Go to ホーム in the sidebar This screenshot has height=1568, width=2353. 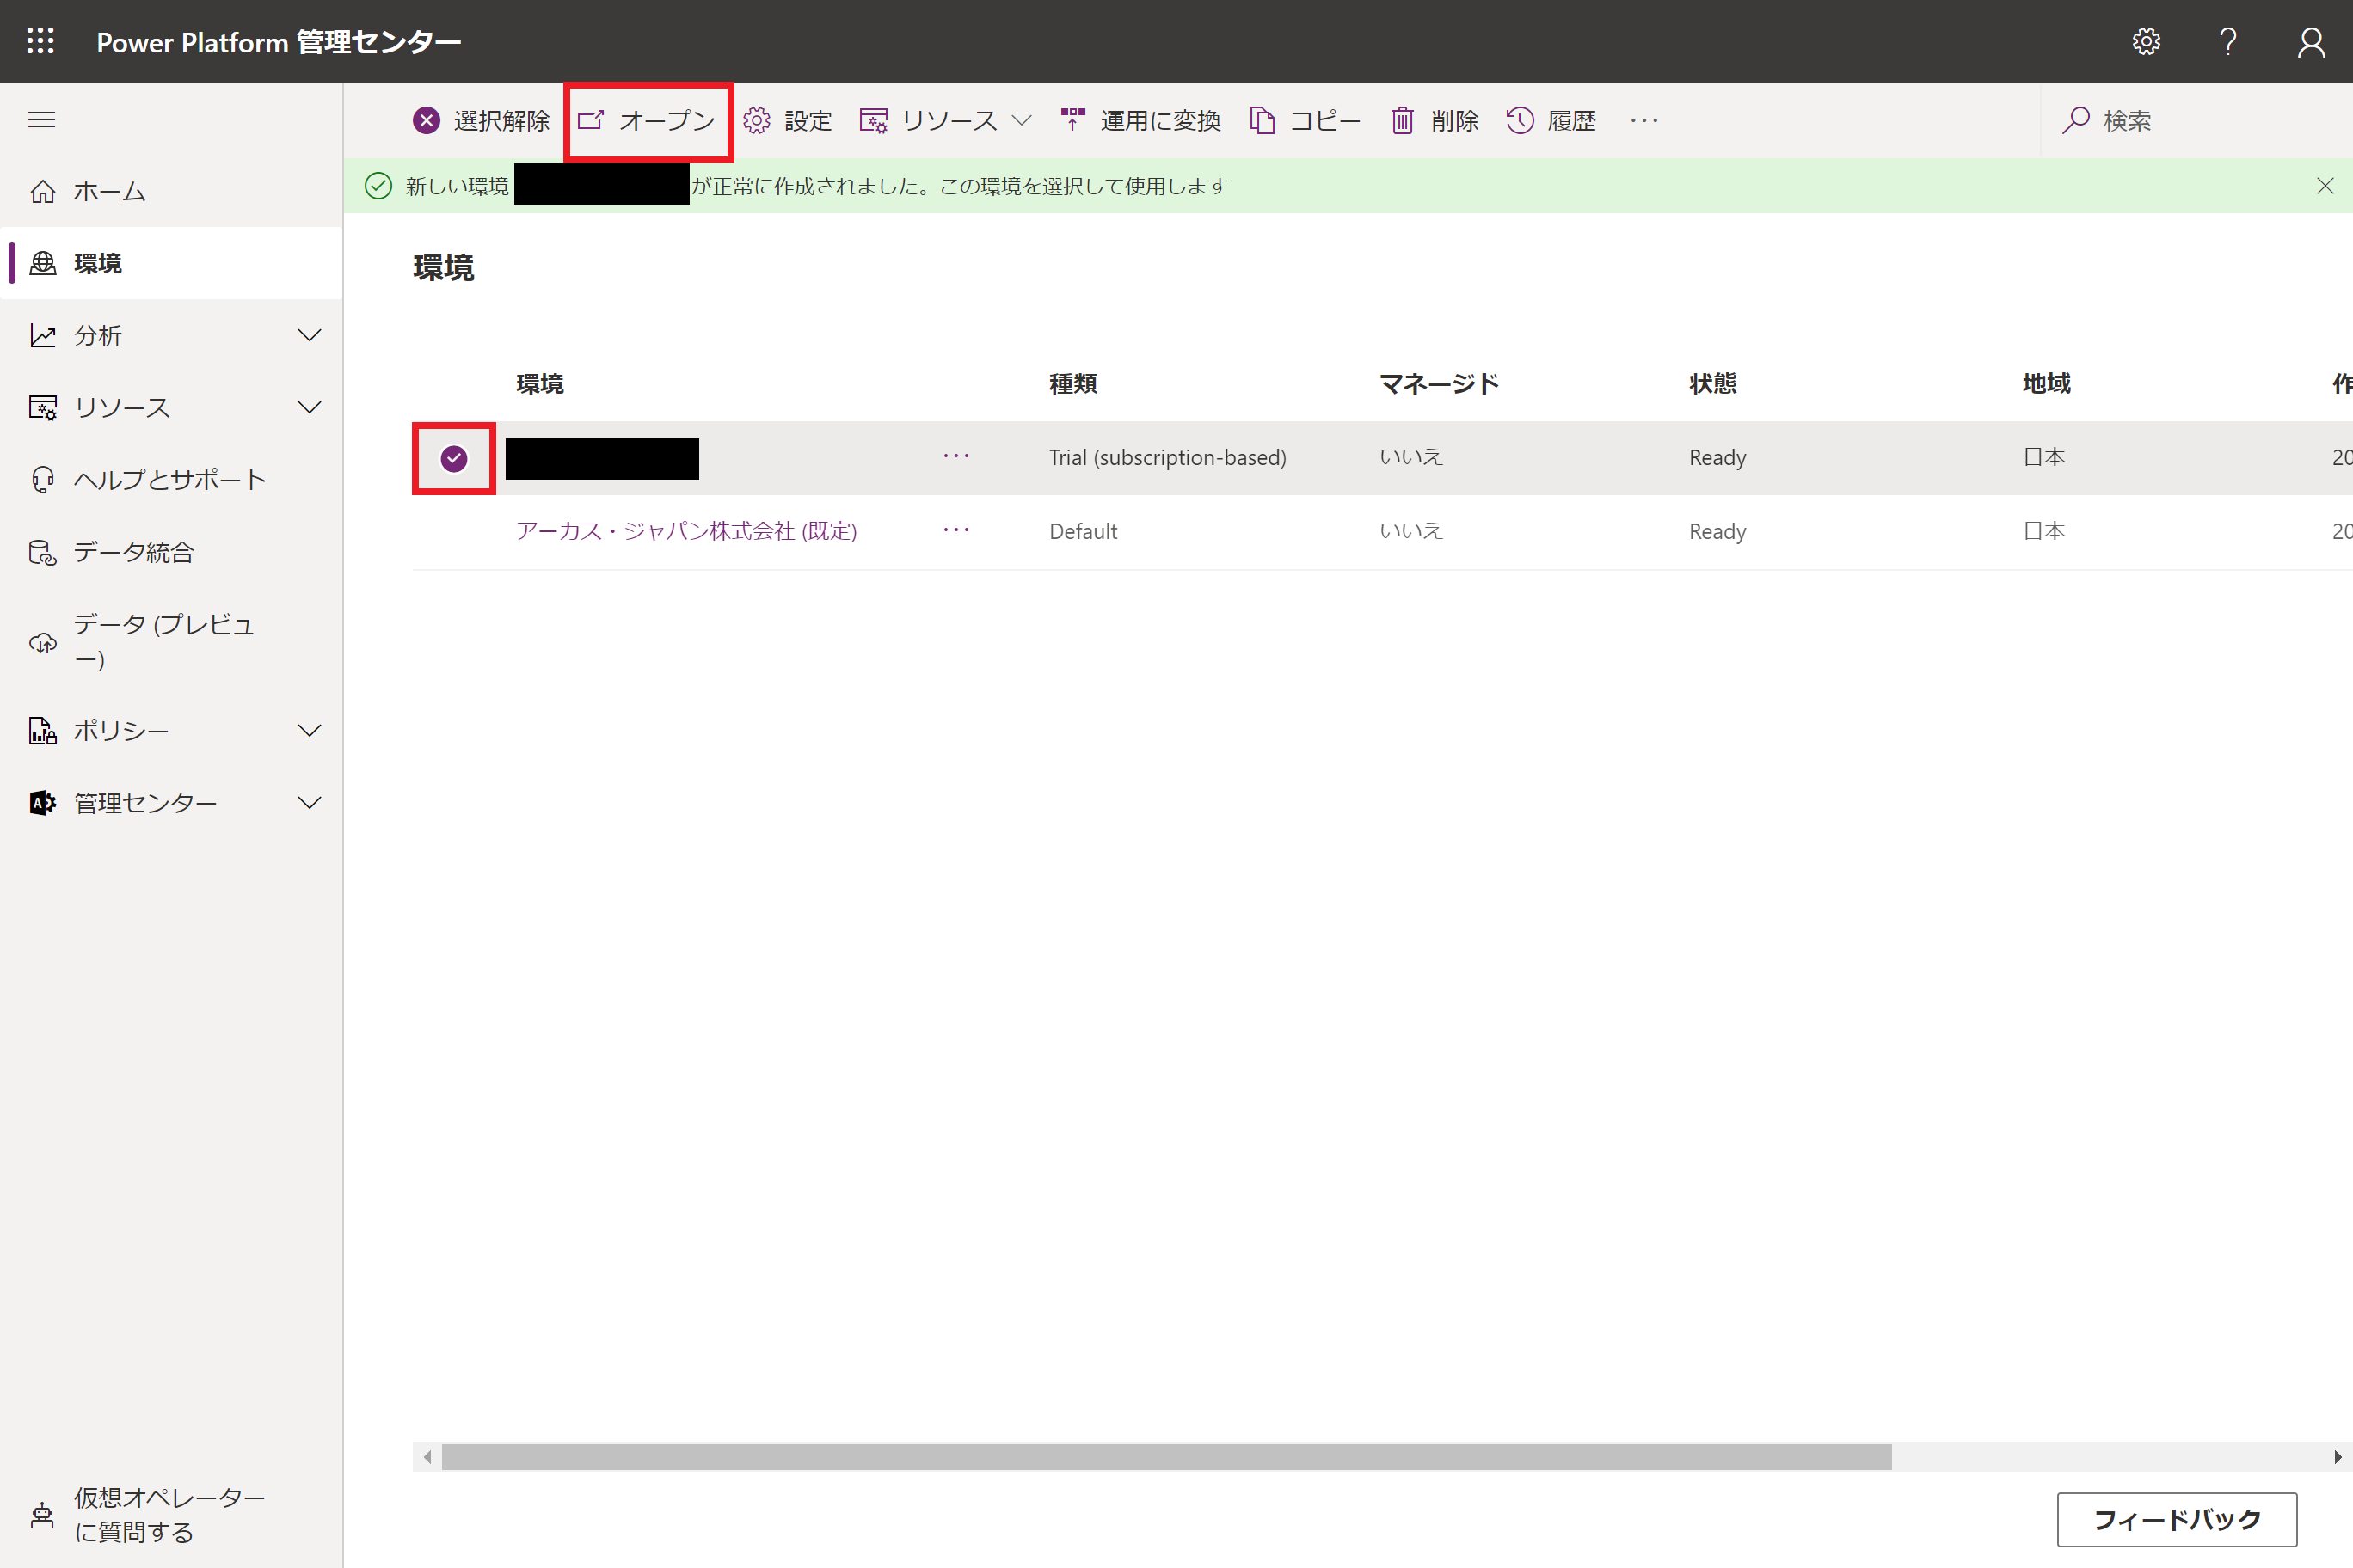[x=171, y=191]
